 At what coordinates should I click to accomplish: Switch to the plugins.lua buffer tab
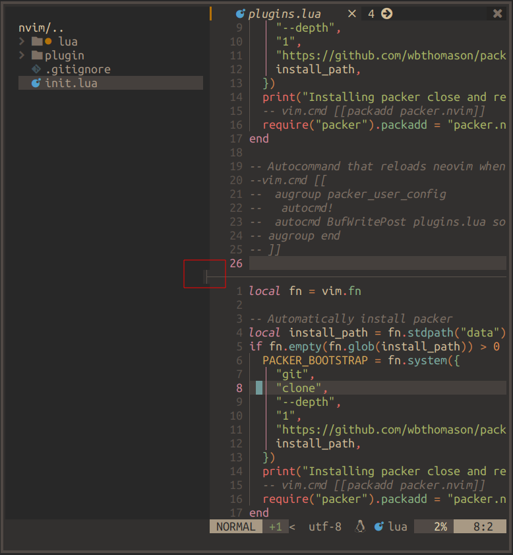pos(285,14)
